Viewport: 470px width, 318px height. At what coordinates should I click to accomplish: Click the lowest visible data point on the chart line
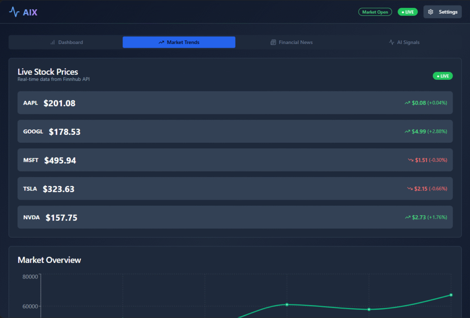pos(369,309)
